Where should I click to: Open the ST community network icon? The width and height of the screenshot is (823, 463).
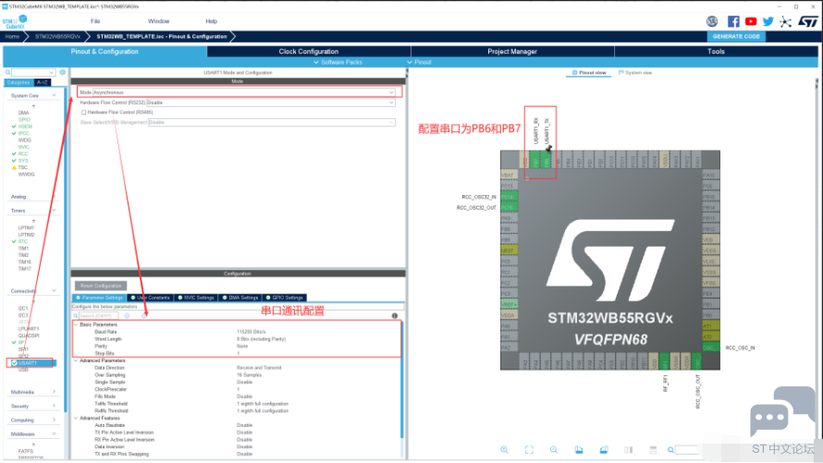point(785,21)
